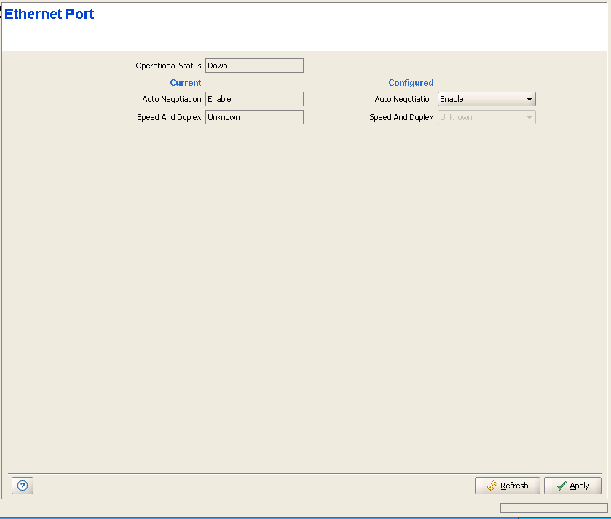611x519 pixels.
Task: Click the Speed And Duplex label under Current
Action: (169, 117)
